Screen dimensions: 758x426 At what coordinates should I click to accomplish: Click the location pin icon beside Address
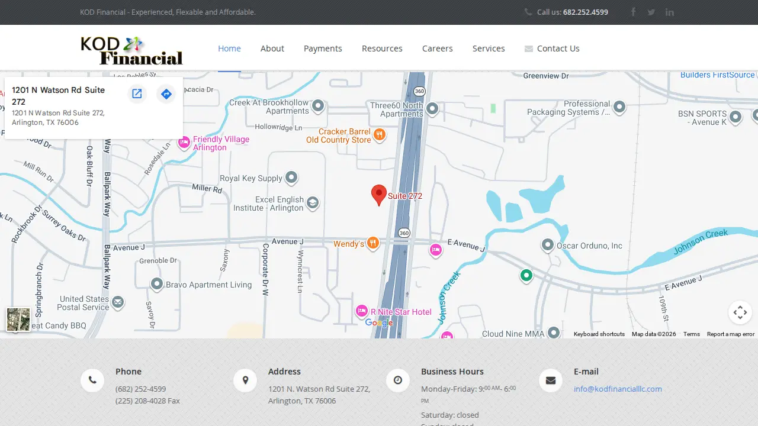[x=245, y=380]
